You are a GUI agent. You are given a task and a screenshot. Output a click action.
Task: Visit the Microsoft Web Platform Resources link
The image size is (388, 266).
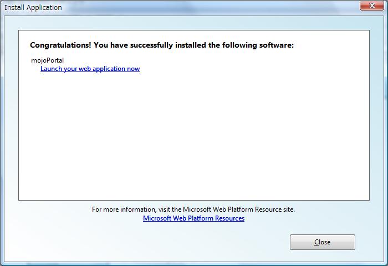pos(194,218)
